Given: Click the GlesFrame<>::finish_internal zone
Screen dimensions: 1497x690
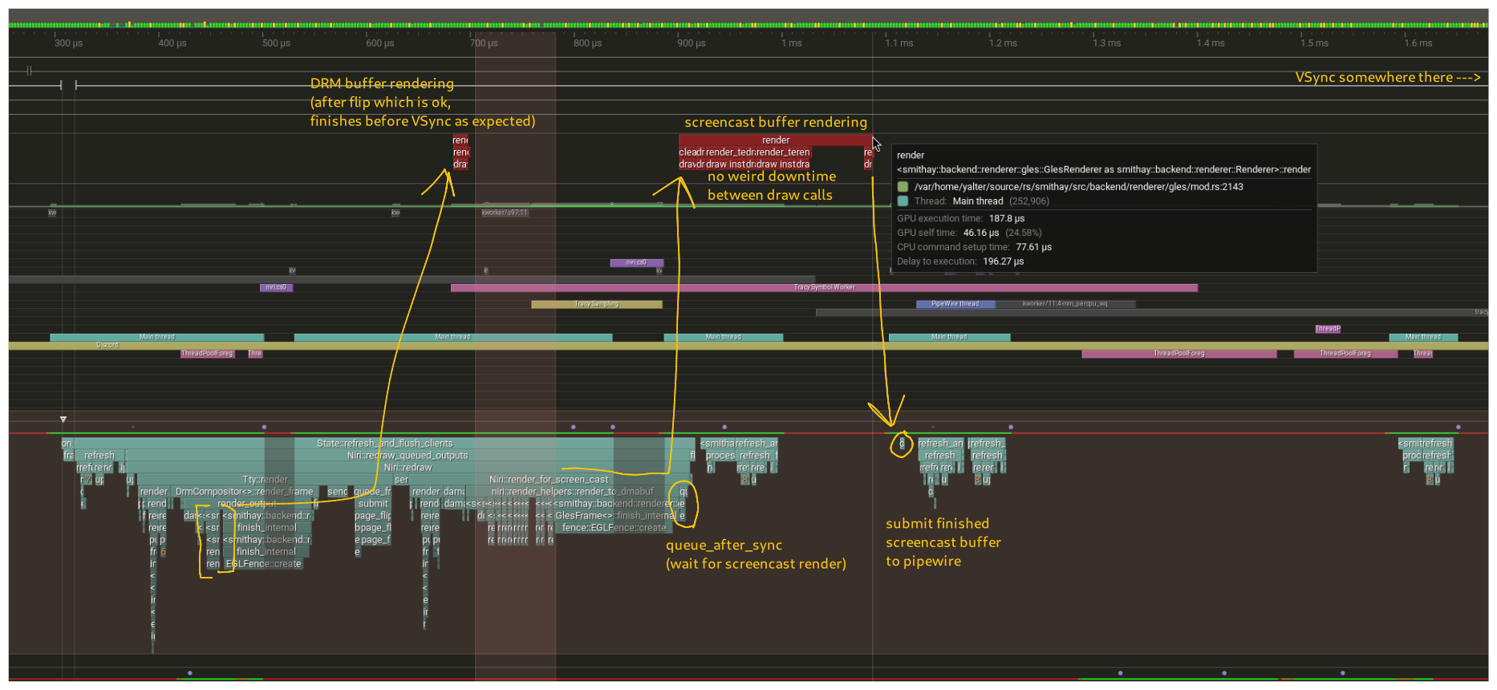Looking at the screenshot, I should [614, 516].
